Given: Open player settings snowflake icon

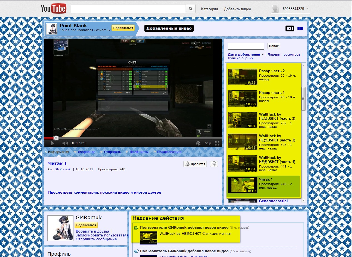Looking at the screenshot, I should (x=198, y=143).
